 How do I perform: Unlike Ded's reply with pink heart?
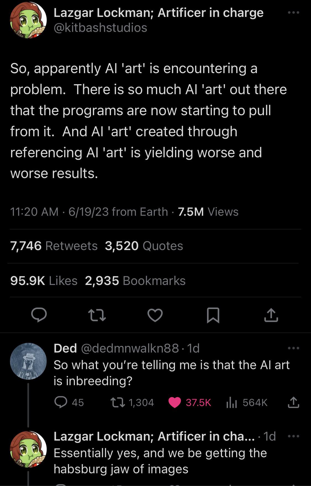[175, 402]
